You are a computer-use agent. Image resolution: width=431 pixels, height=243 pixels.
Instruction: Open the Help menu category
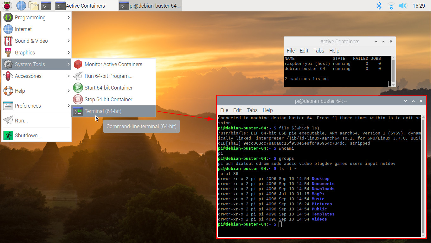pyautogui.click(x=36, y=91)
